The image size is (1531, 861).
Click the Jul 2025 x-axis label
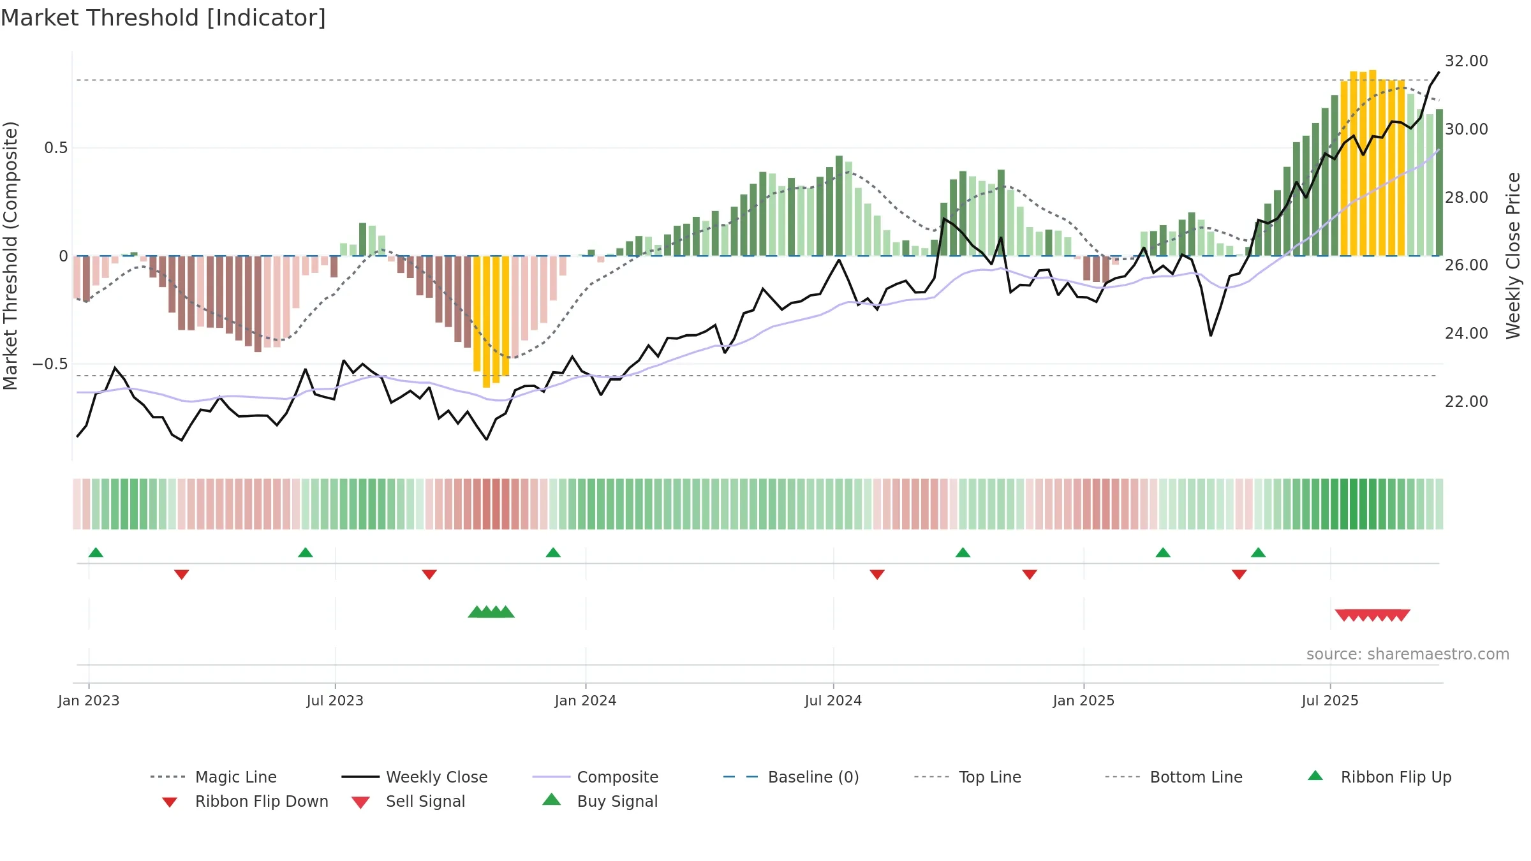tap(1330, 701)
